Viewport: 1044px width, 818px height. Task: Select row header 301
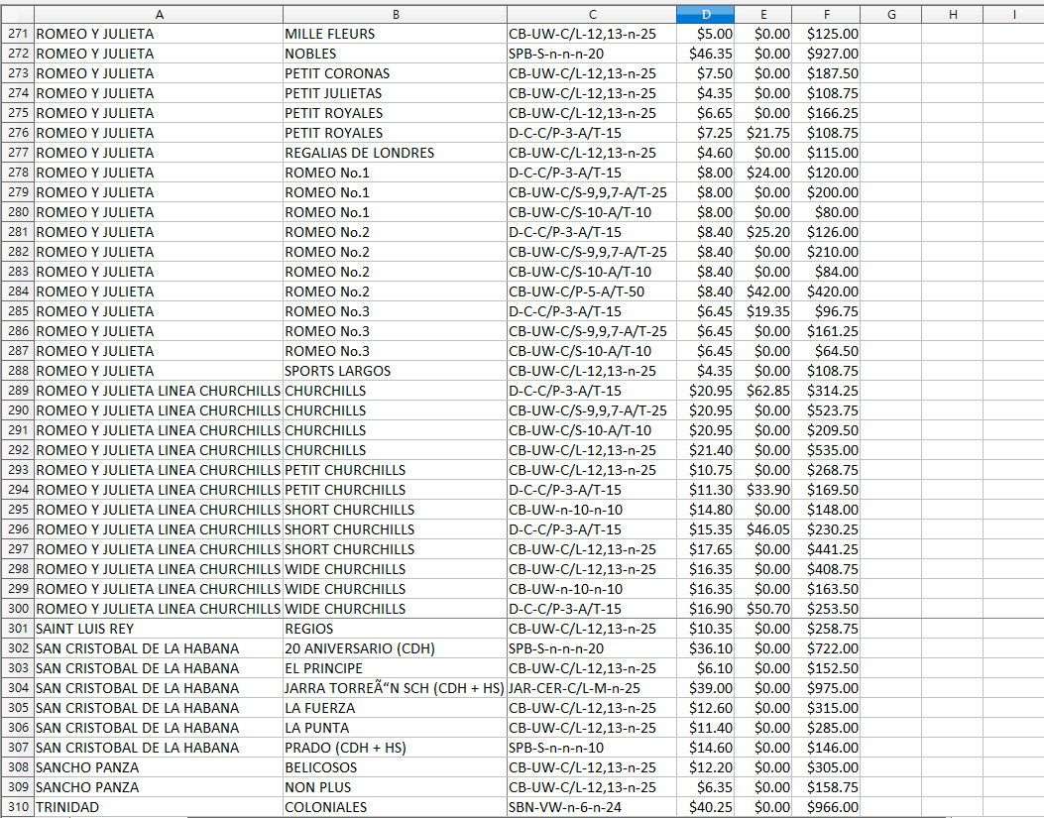[x=18, y=629]
